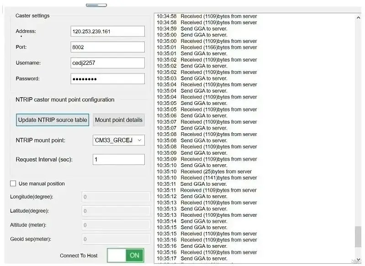Image resolution: width=365 pixels, height=266 pixels.
Task: Toggle the Connect To Host switch off
Action: tap(126, 256)
